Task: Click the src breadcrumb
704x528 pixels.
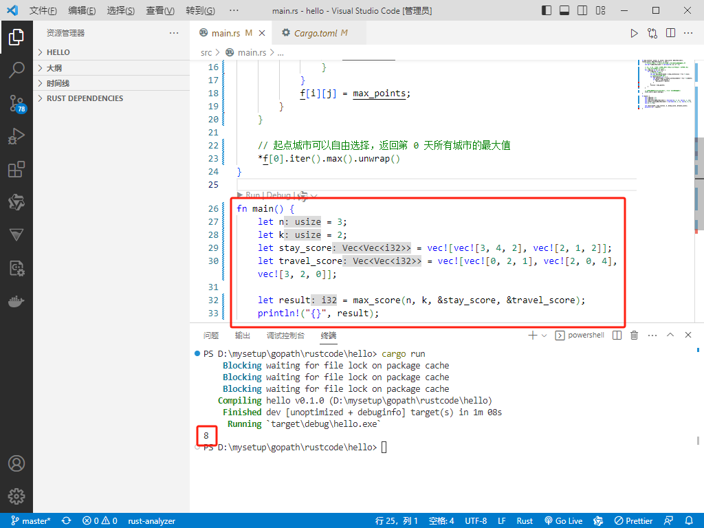Action: [206, 52]
